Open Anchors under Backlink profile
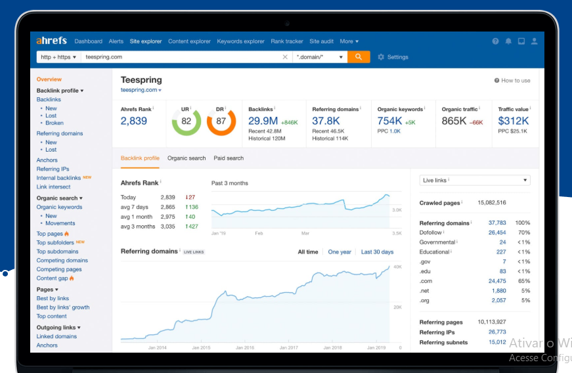Screen dimensions: 572x373 [x=47, y=160]
